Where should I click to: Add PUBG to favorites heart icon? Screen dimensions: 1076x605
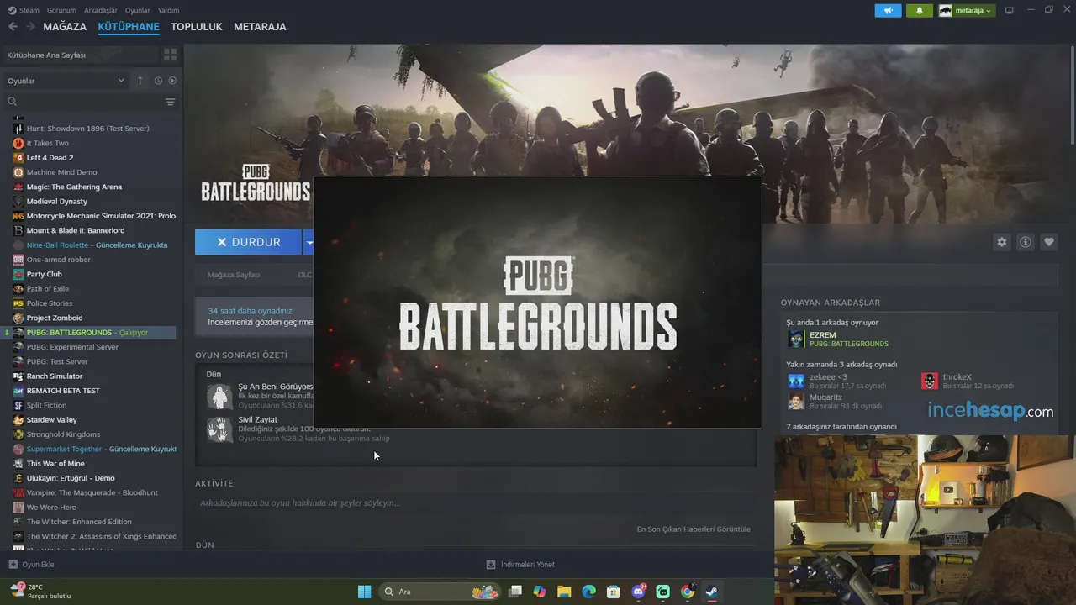point(1048,242)
